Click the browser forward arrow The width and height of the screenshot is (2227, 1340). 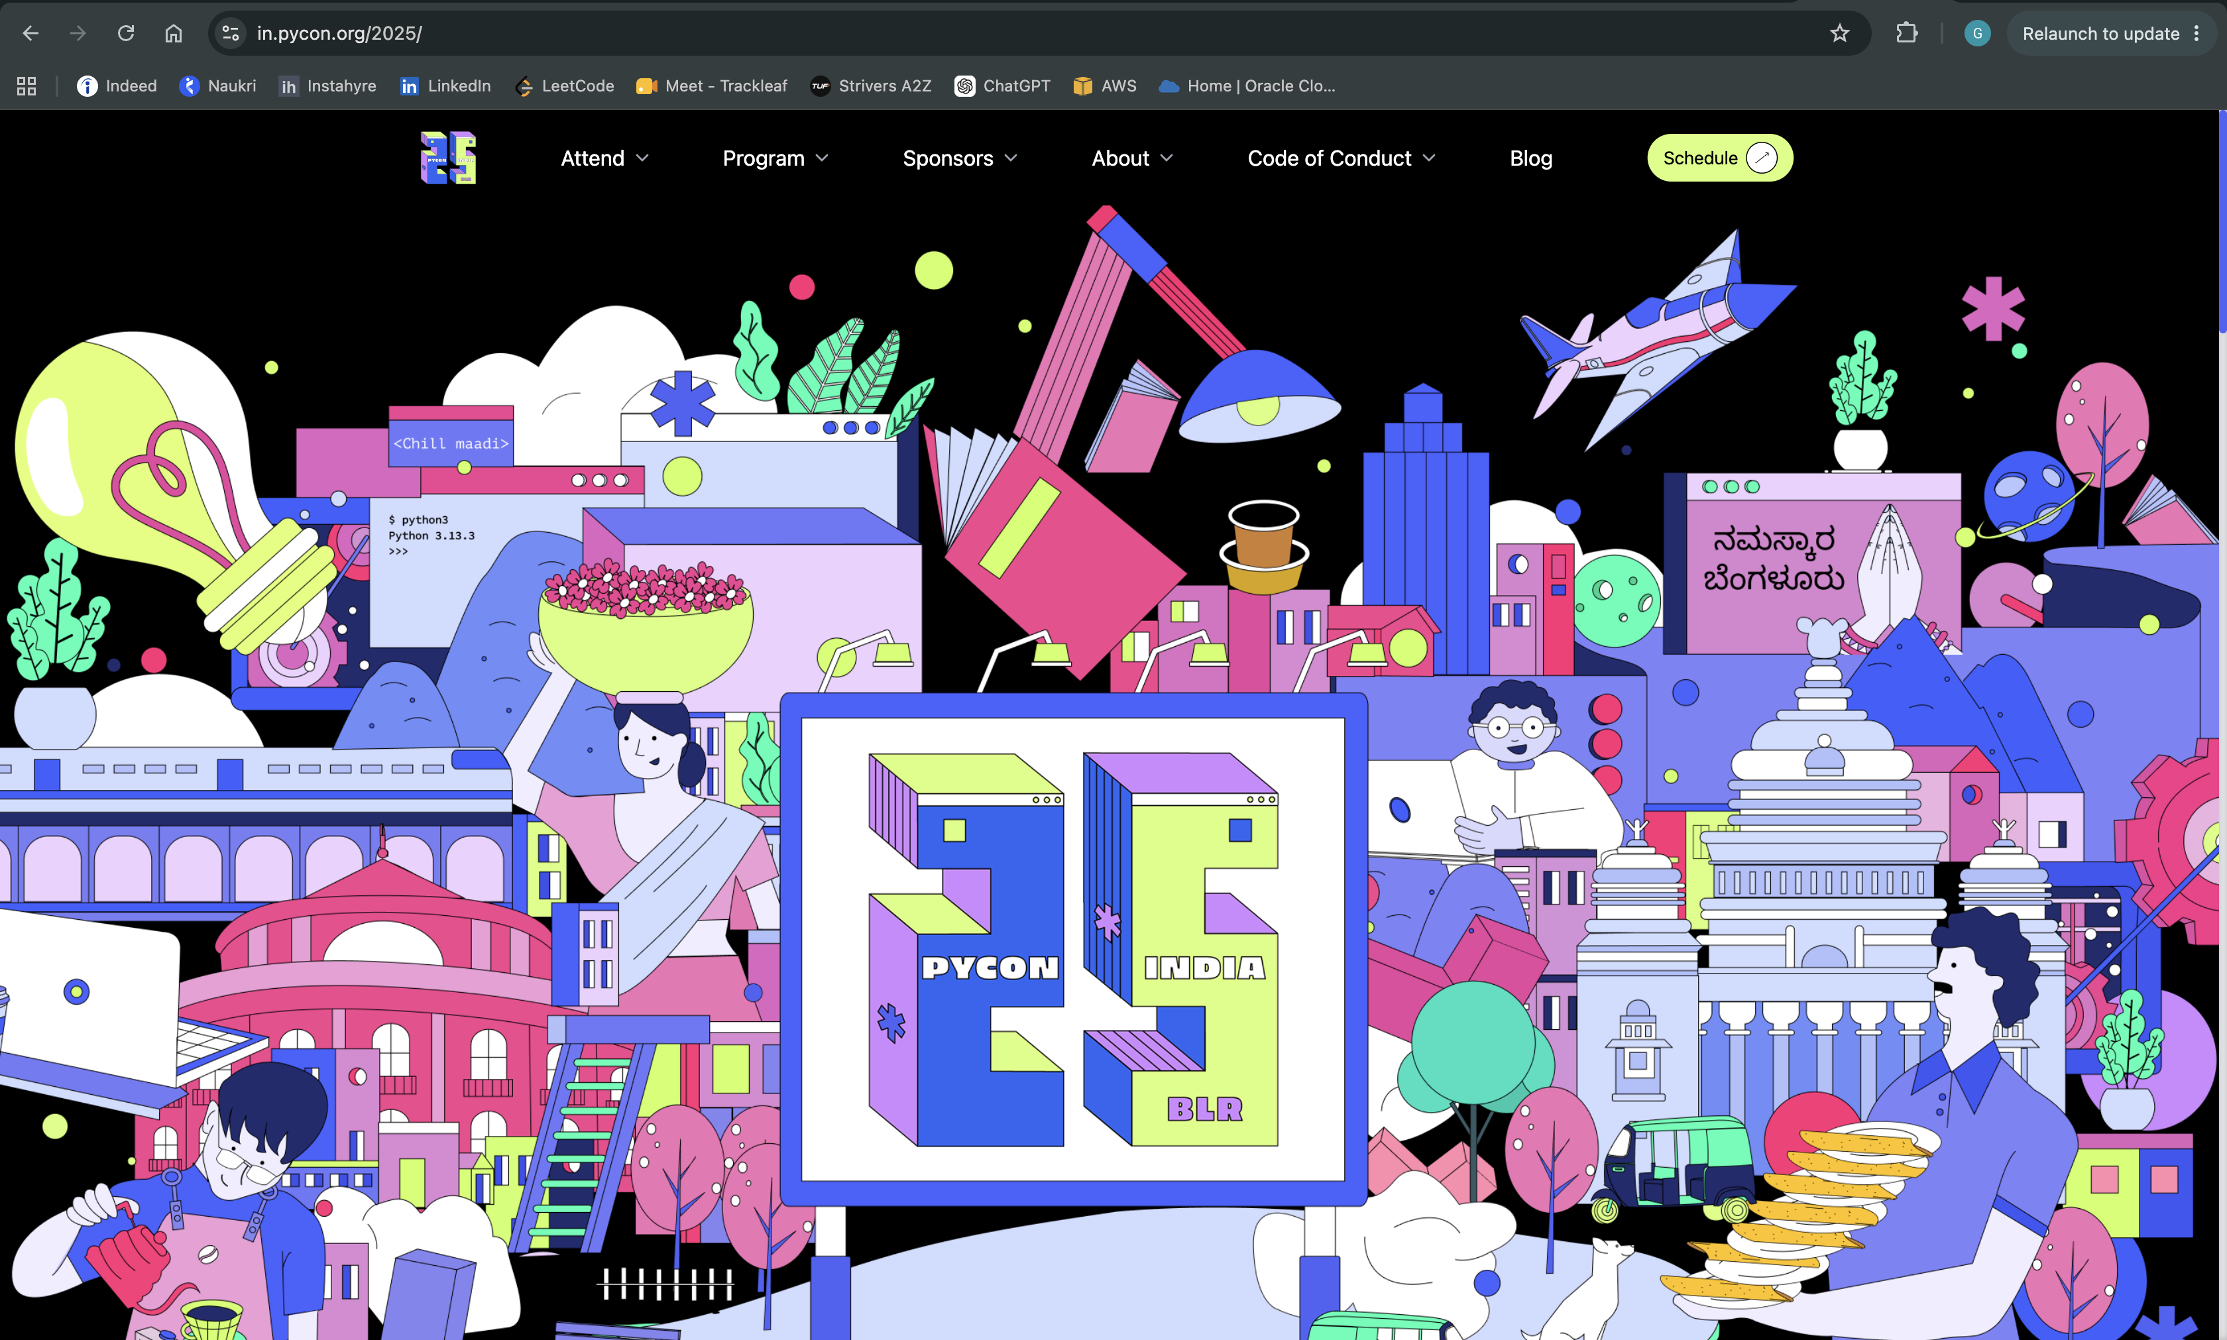(x=79, y=33)
